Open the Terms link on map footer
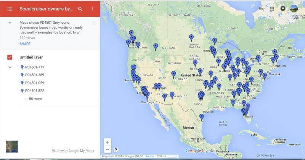 pos(149,156)
